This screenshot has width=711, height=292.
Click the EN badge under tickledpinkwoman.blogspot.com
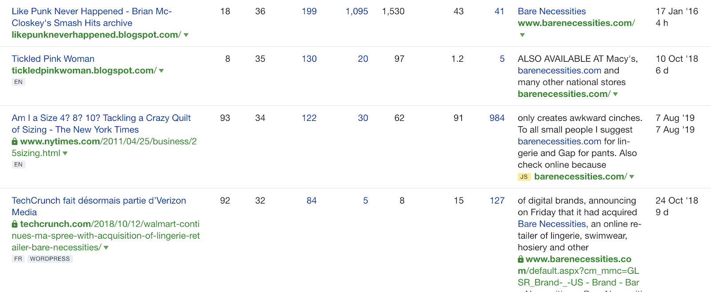coord(18,82)
